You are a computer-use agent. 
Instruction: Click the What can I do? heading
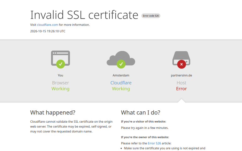click(x=141, y=113)
